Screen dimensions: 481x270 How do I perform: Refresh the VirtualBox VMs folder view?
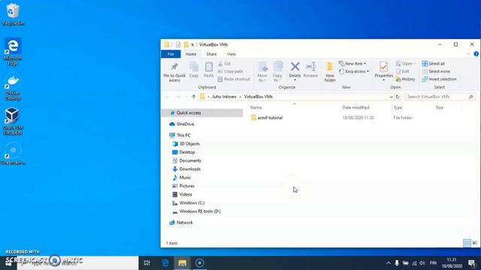coord(398,97)
